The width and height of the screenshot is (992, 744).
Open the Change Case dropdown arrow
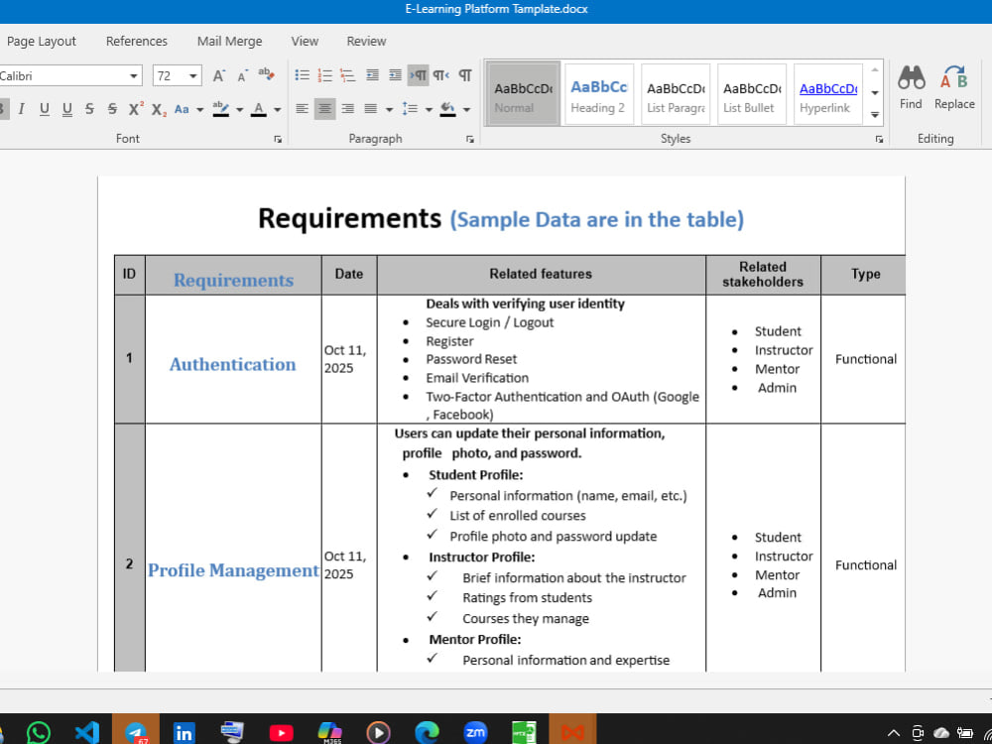200,109
